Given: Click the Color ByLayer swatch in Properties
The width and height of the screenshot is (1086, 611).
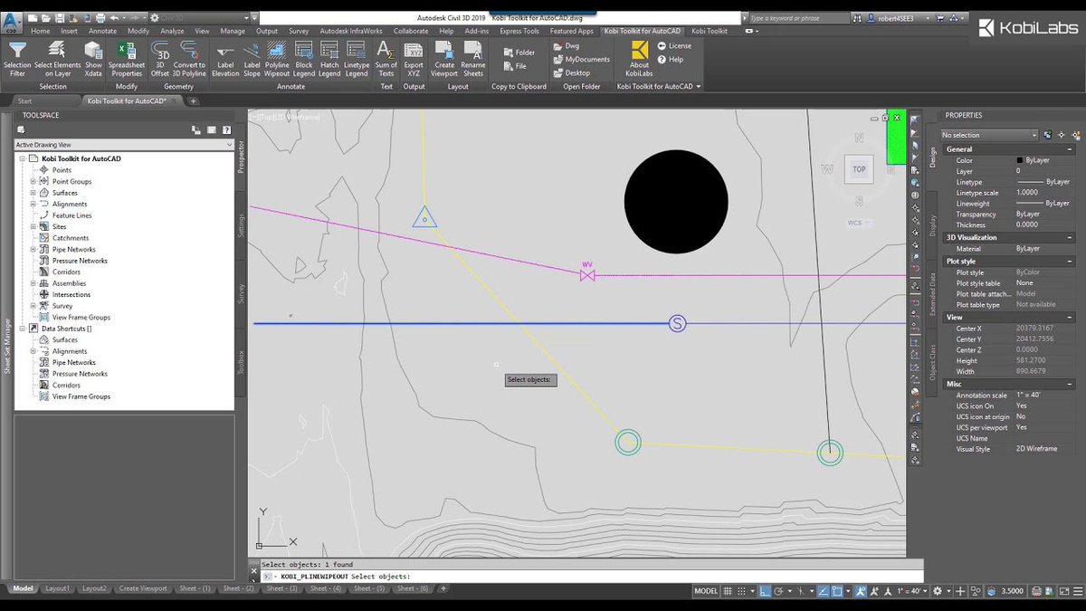Looking at the screenshot, I should click(x=1019, y=160).
